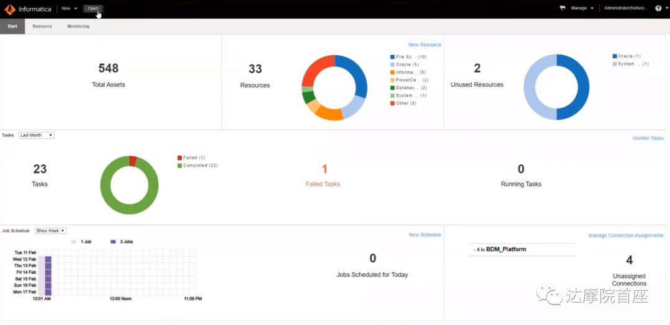Screen dimensions: 670x325
Task: Expand the New dropdown menu
Action: [x=69, y=9]
